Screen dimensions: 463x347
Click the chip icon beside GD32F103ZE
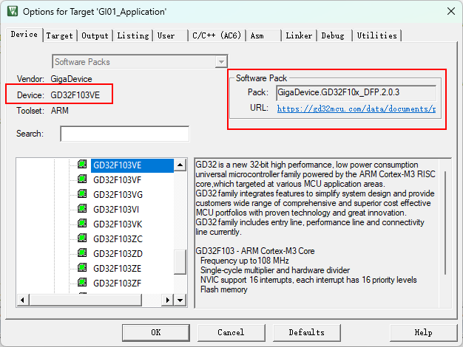point(82,267)
